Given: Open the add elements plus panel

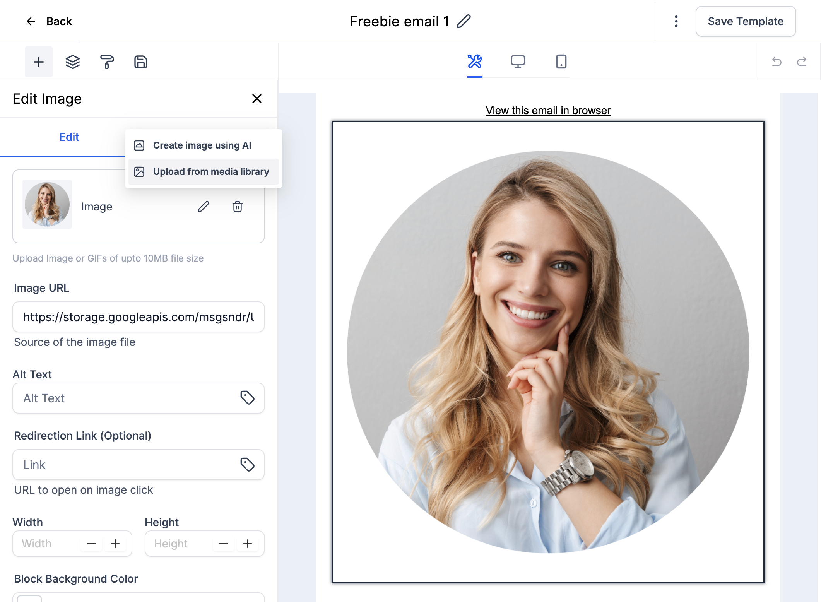Looking at the screenshot, I should (39, 62).
